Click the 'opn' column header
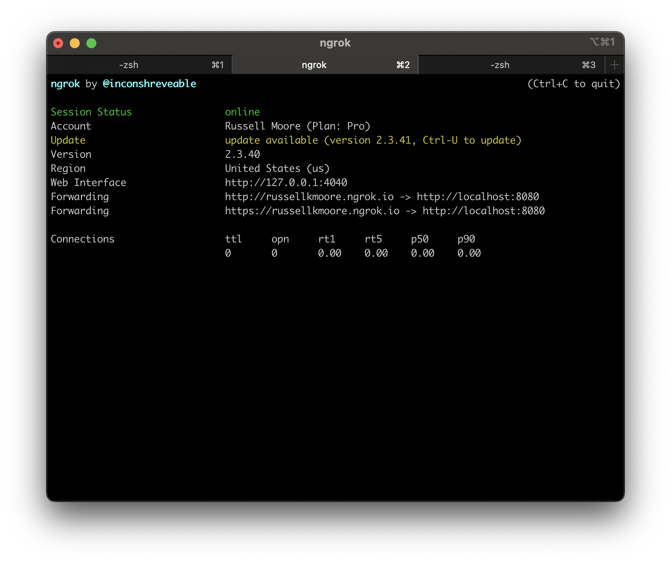The width and height of the screenshot is (671, 563). [280, 240]
